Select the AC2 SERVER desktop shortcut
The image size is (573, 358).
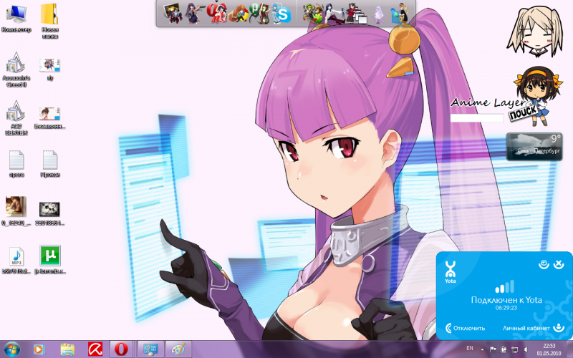click(16, 118)
